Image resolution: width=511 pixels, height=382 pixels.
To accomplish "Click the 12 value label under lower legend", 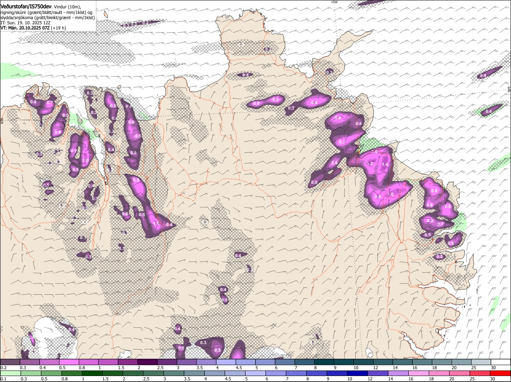I will [370, 379].
